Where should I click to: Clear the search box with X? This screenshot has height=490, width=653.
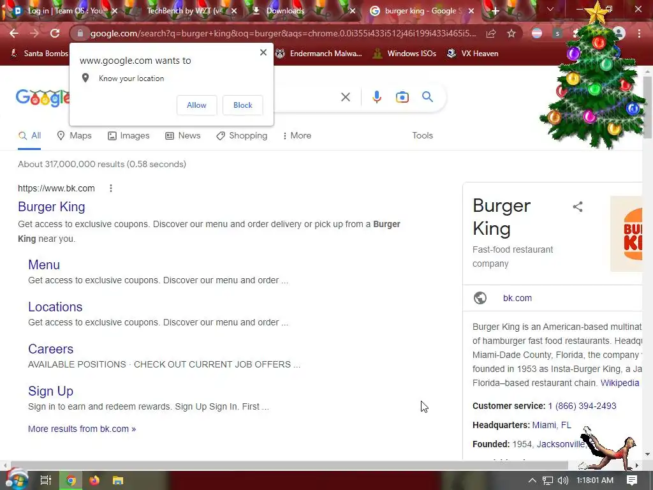(x=345, y=97)
